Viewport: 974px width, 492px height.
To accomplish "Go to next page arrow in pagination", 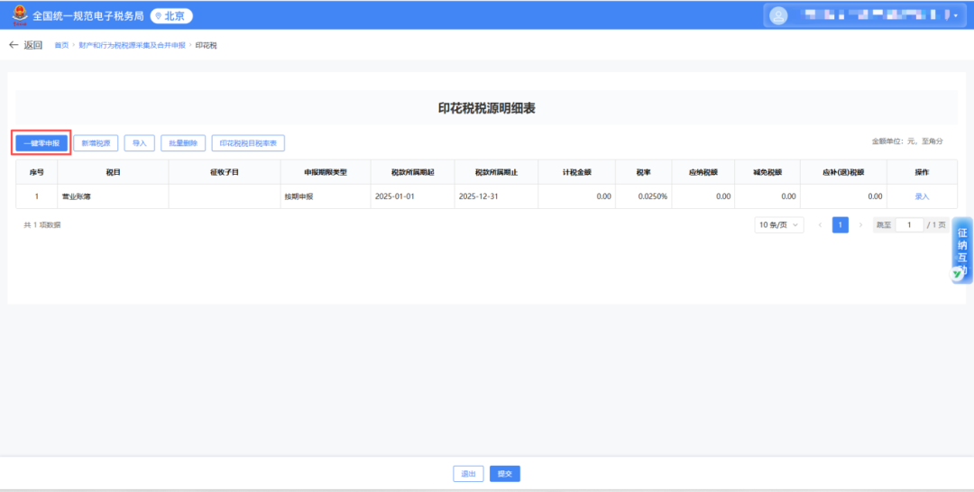I will point(860,224).
